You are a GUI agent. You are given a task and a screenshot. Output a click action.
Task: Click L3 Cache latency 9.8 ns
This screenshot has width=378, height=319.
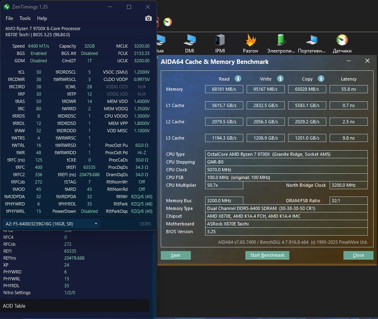click(x=348, y=138)
